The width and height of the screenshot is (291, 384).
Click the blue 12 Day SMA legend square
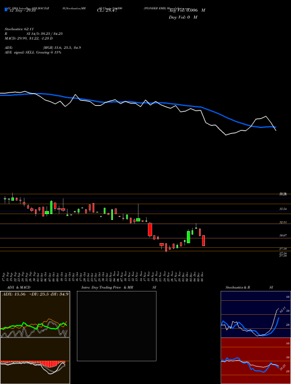click(x=6, y=10)
